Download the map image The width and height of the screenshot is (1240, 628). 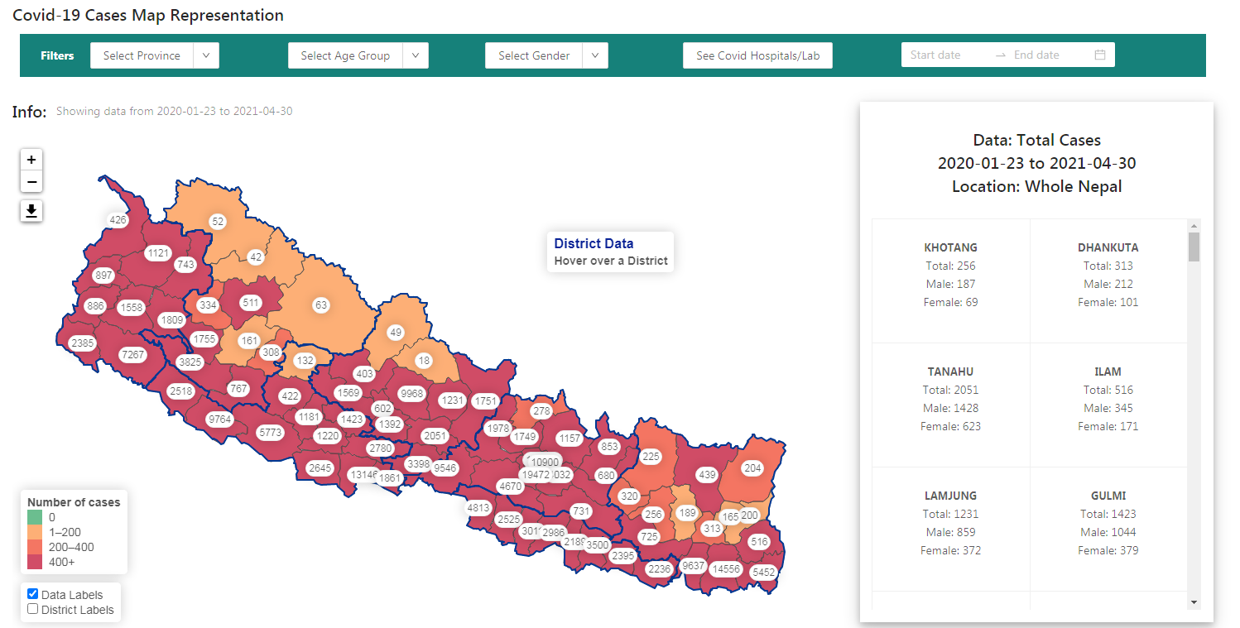coord(31,211)
